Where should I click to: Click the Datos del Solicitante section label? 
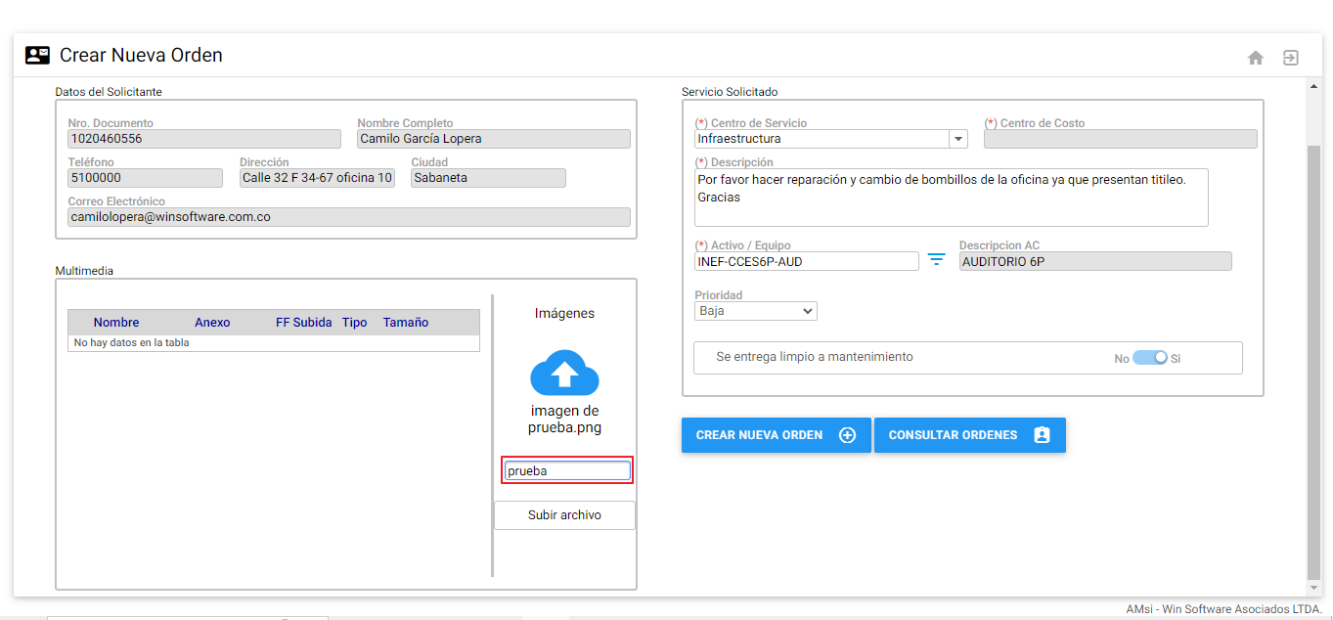(x=109, y=92)
